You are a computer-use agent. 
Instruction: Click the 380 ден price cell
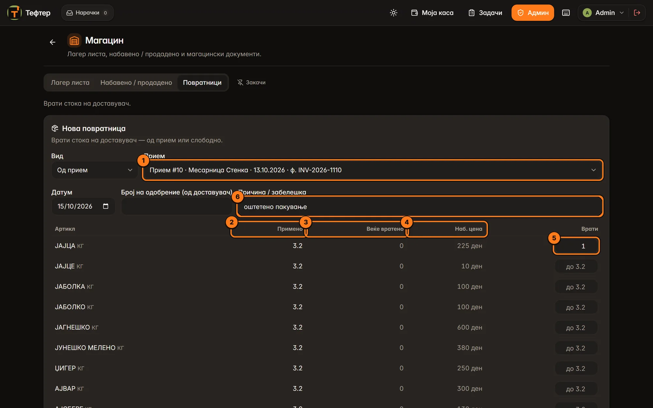(470, 348)
